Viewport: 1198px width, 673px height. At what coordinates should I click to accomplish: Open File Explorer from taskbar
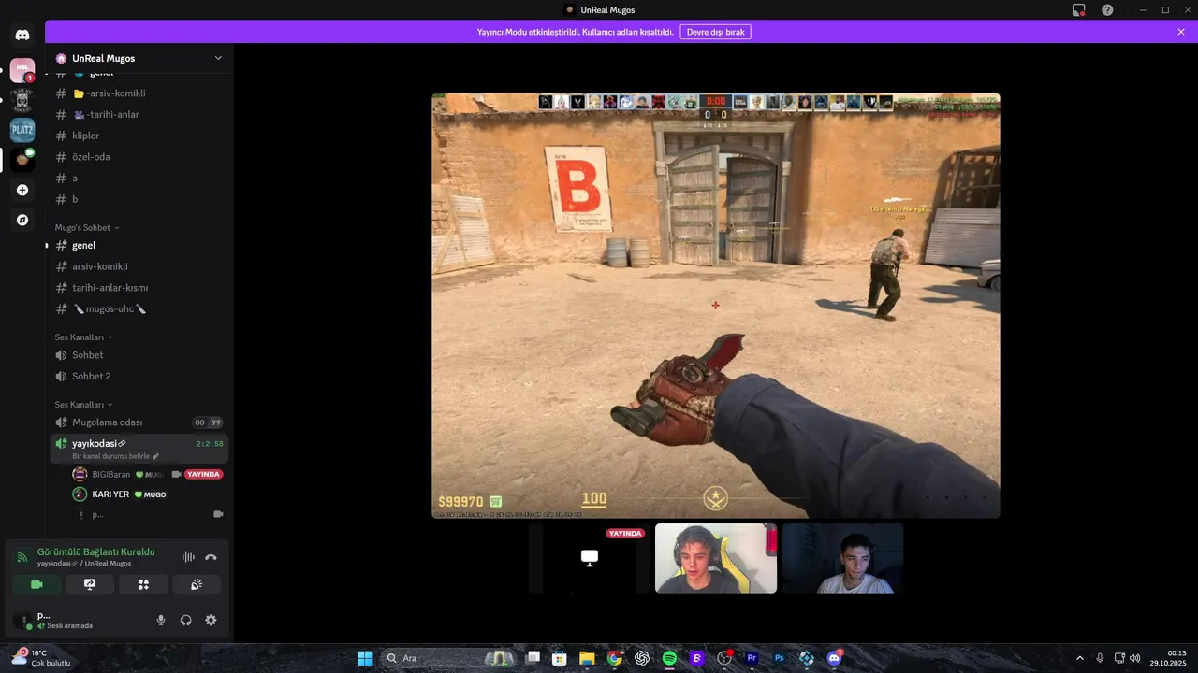pyautogui.click(x=587, y=658)
